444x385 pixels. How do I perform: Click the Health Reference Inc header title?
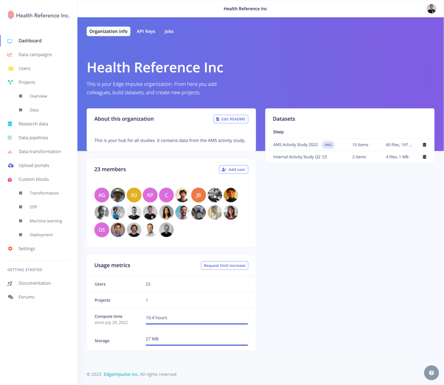[245, 9]
